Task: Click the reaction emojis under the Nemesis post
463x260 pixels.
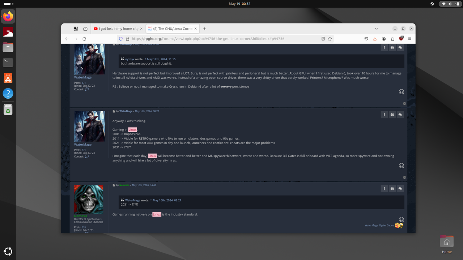Action: tap(399, 225)
